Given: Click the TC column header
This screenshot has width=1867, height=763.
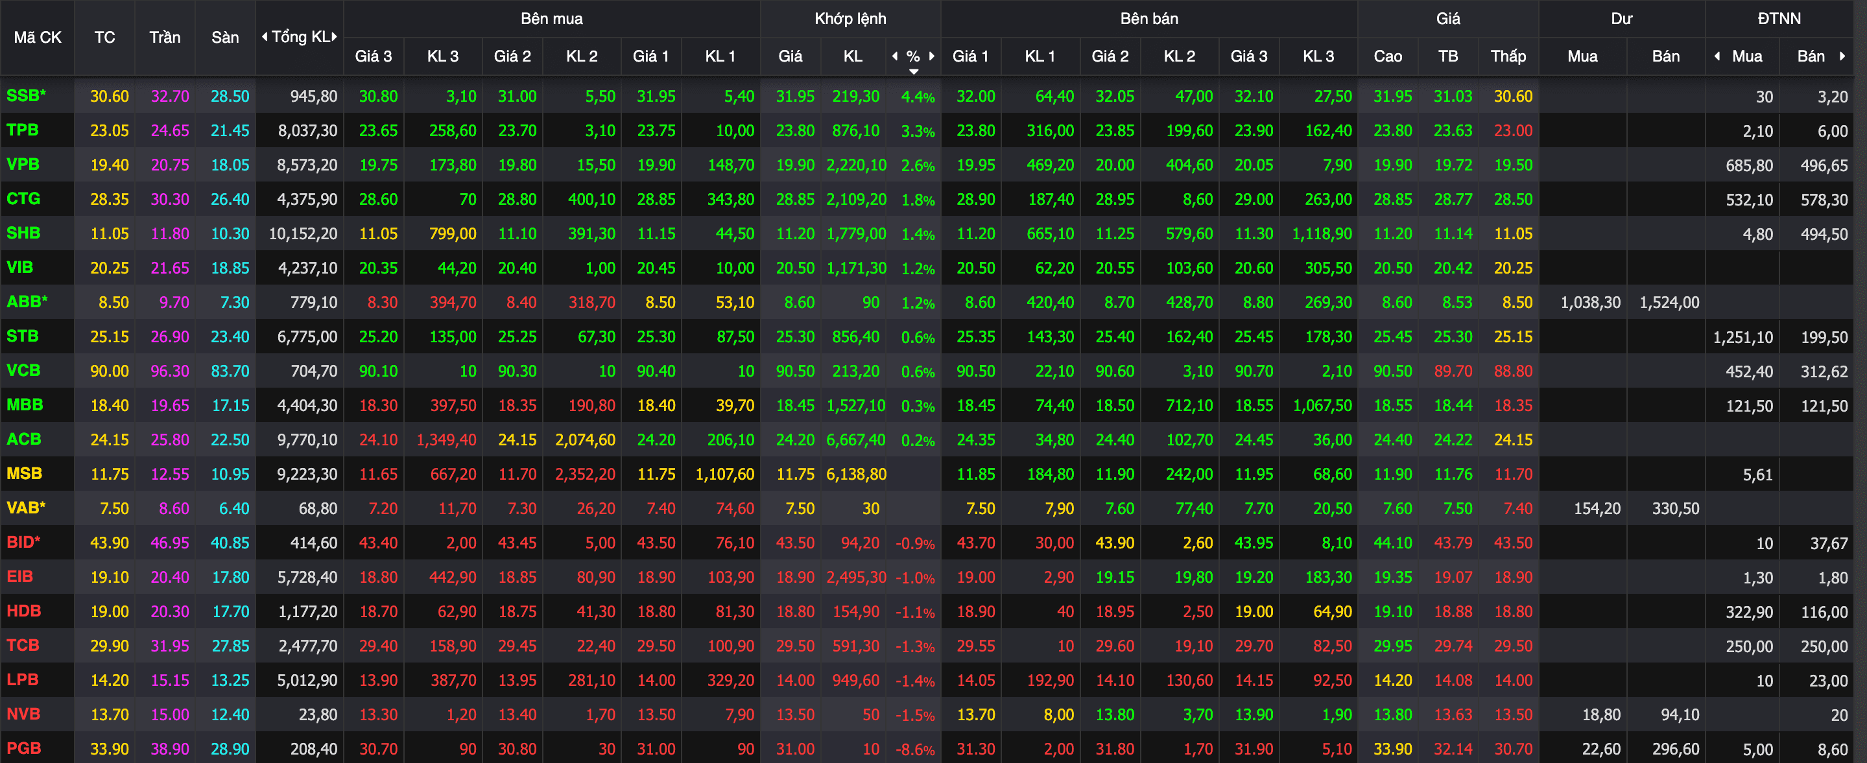Looking at the screenshot, I should 104,37.
